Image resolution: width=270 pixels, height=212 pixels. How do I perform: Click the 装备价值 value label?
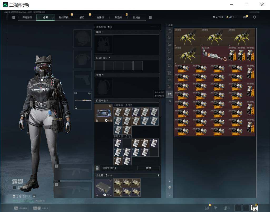pyautogui.click(x=104, y=27)
